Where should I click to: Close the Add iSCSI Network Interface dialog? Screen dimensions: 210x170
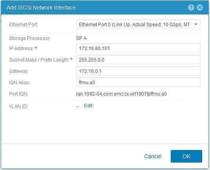coord(200,7)
